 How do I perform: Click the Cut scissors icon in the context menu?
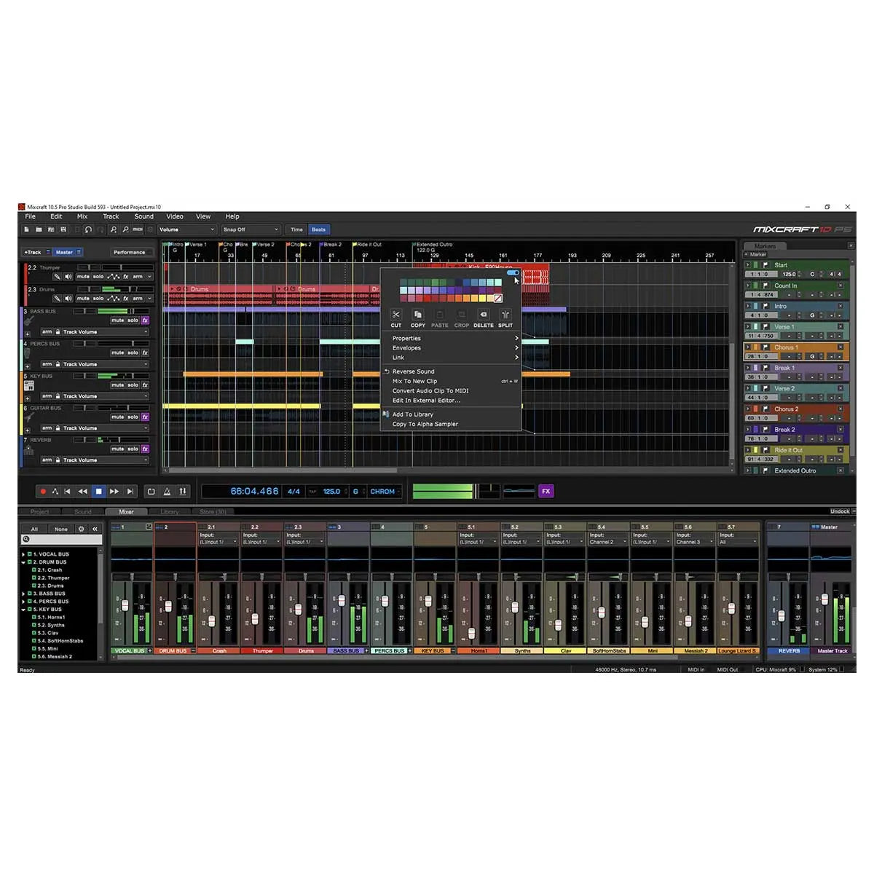coord(396,314)
